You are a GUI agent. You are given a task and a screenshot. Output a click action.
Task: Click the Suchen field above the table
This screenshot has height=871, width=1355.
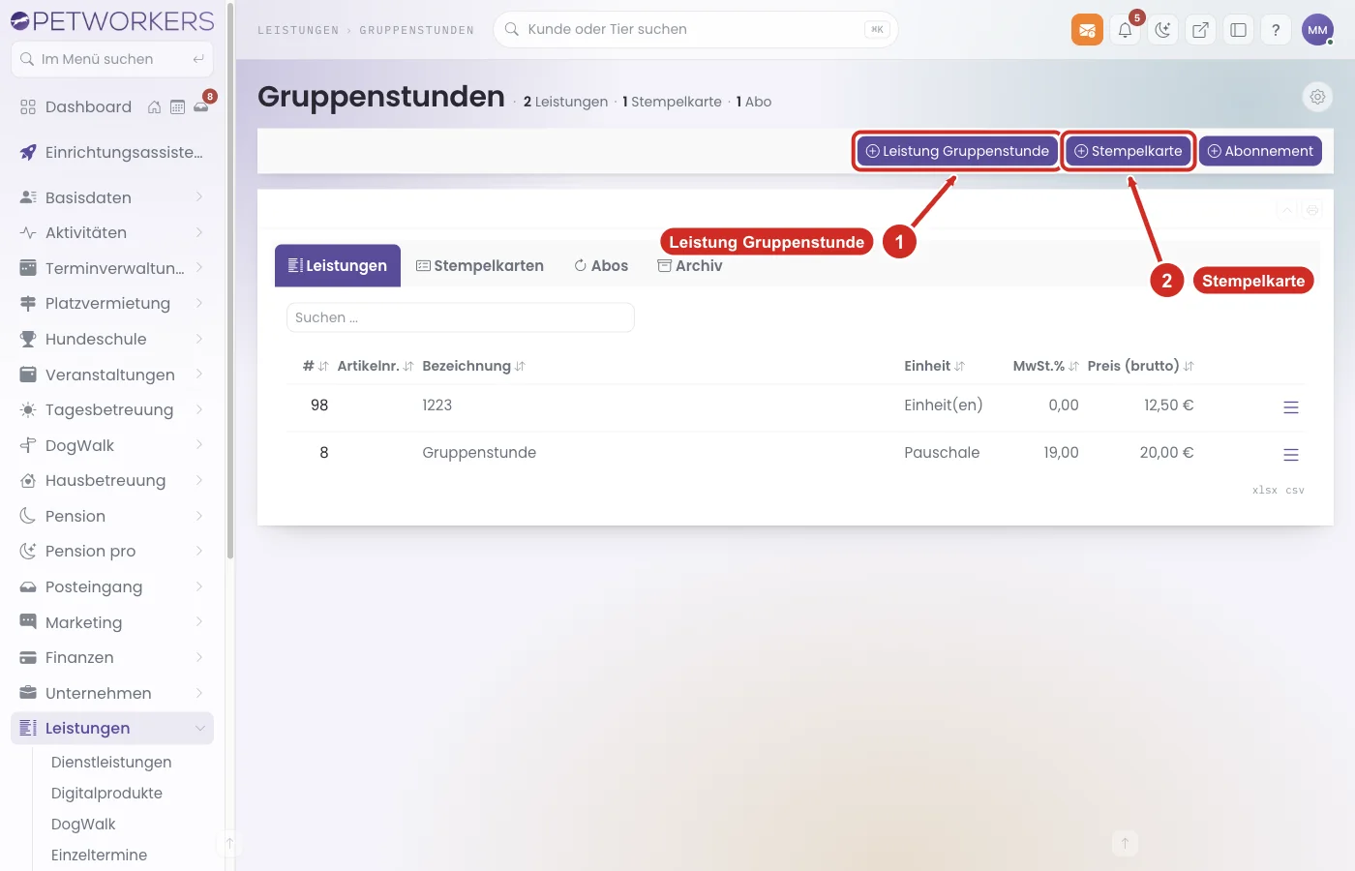pyautogui.click(x=461, y=317)
